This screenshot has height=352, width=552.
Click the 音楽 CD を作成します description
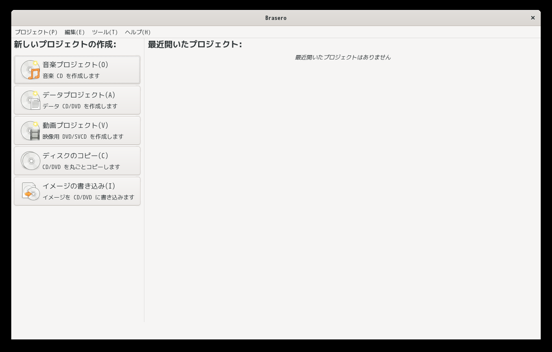coord(71,76)
